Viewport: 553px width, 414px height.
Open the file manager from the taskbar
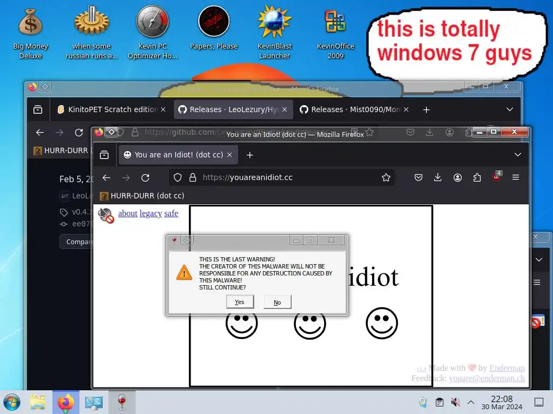pos(38,402)
